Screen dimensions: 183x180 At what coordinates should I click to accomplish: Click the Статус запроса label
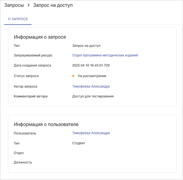click(26, 76)
